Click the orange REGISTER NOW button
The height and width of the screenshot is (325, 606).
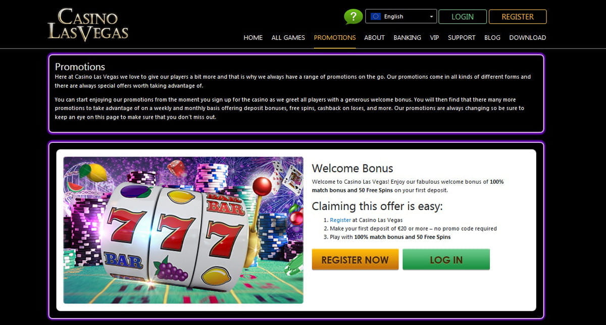[355, 260]
